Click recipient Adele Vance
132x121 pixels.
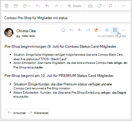[x=28, y=36]
